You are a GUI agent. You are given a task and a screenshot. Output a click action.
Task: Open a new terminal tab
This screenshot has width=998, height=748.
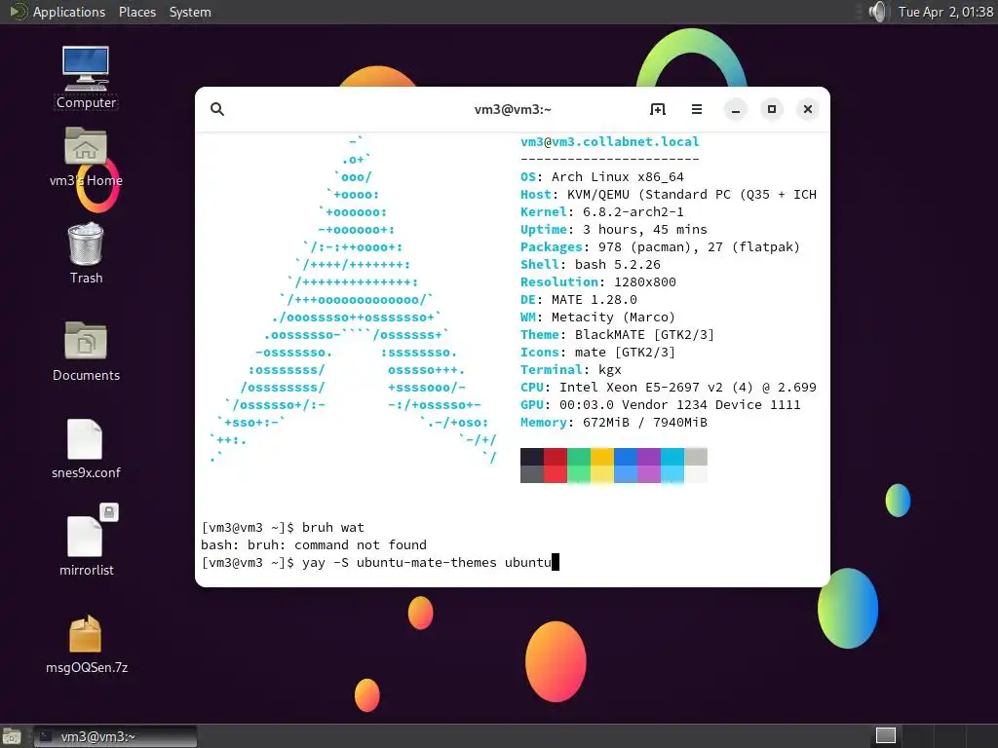(658, 109)
